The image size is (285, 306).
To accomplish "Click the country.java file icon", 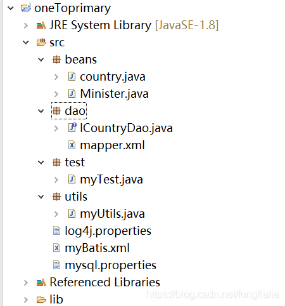I will [72, 77].
